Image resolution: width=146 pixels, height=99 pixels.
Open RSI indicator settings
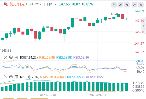point(11,57)
